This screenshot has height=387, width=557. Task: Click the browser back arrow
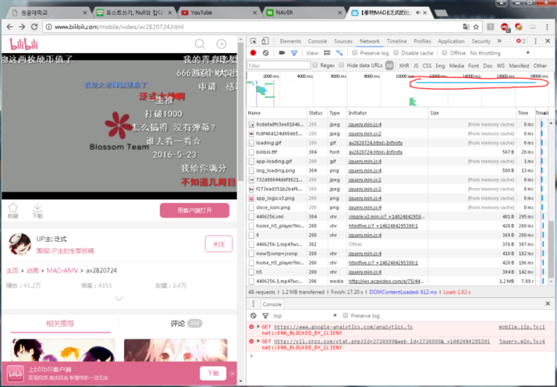10,27
